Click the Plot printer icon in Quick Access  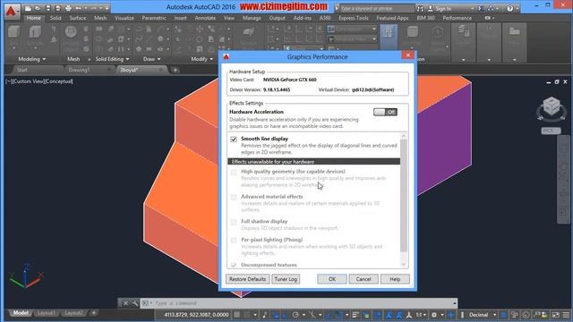tap(68, 8)
